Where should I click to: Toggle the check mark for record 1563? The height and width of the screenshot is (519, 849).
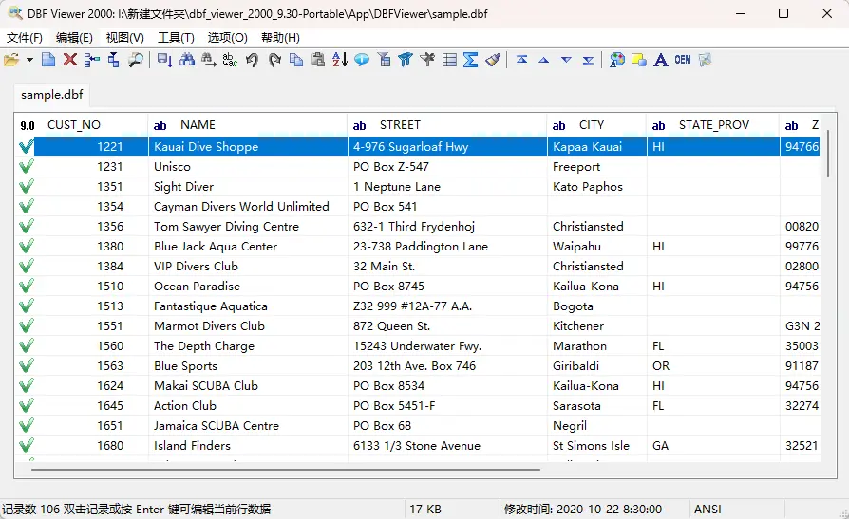pyautogui.click(x=26, y=365)
